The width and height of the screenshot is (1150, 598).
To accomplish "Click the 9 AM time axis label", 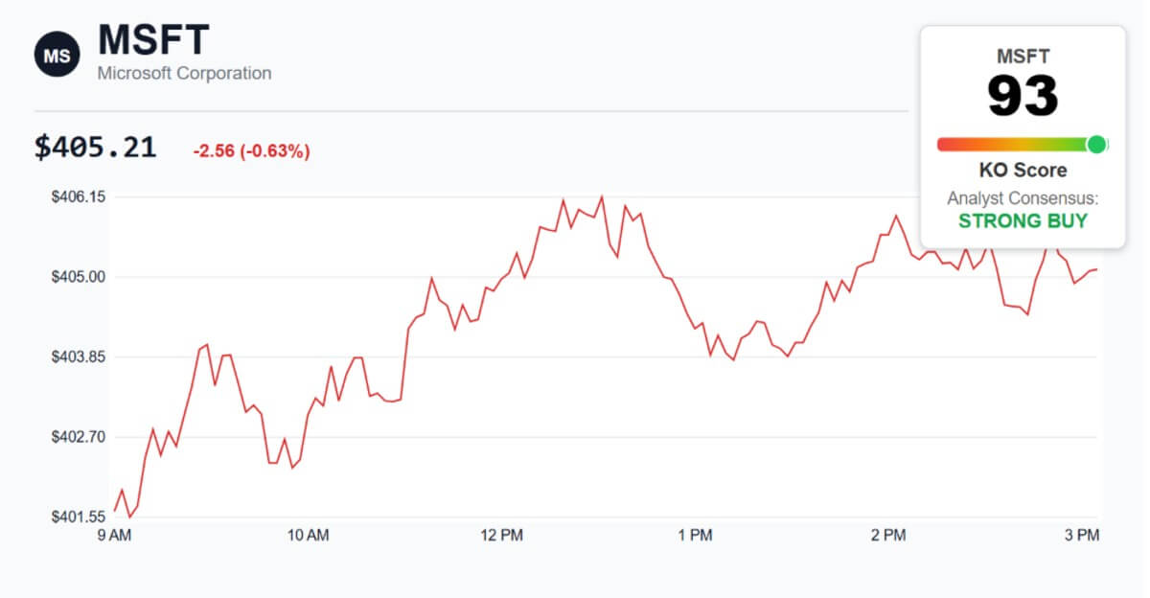I will pyautogui.click(x=115, y=536).
